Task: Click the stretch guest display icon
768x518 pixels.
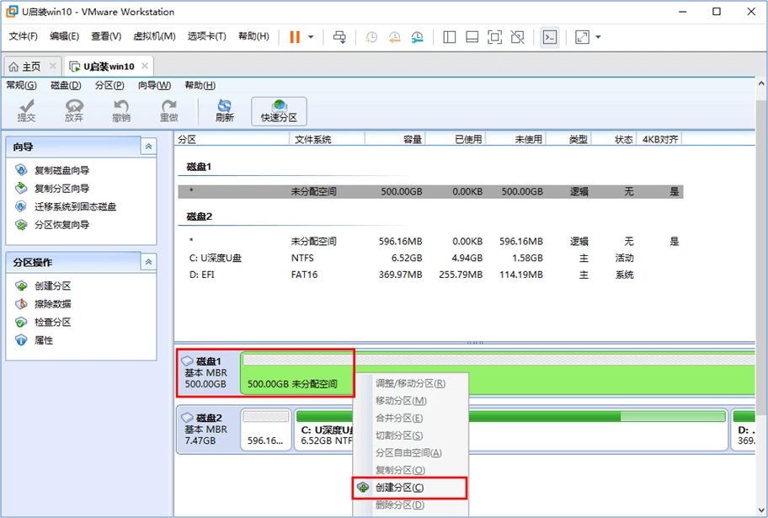Action: 582,37
